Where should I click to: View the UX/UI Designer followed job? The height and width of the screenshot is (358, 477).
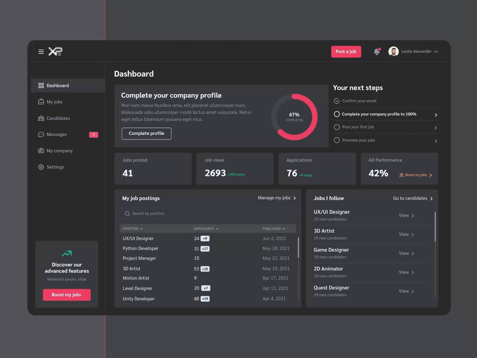[x=406, y=215]
